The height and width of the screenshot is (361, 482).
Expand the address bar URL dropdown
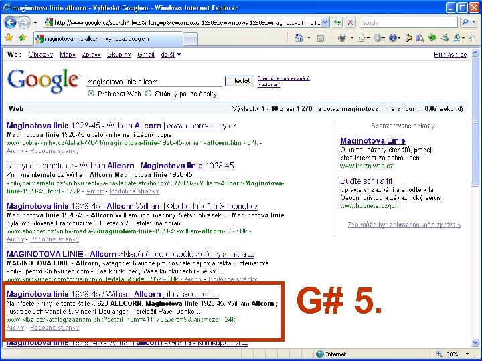coord(325,23)
